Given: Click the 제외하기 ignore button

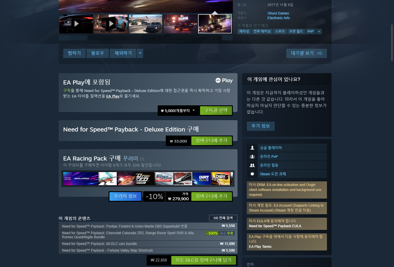Looking at the screenshot, I should (123, 53).
